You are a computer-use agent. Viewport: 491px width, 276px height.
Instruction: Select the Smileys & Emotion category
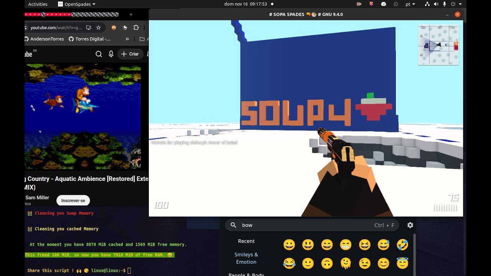(246, 258)
